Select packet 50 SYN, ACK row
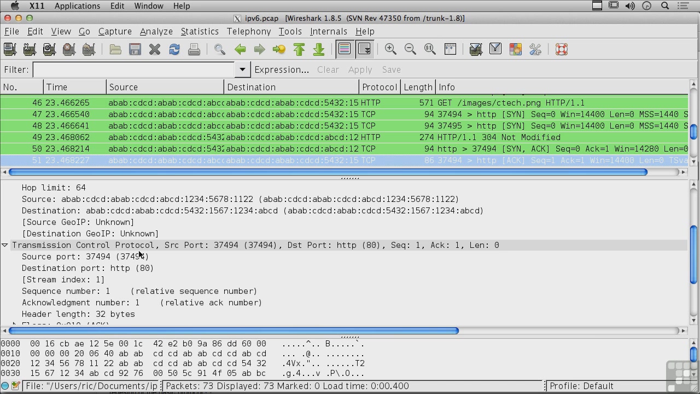 coord(344,149)
